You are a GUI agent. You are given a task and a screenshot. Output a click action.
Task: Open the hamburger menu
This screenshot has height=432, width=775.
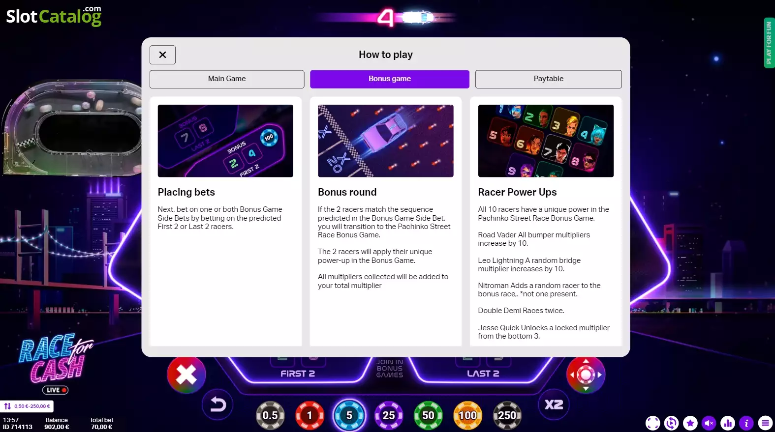click(765, 423)
